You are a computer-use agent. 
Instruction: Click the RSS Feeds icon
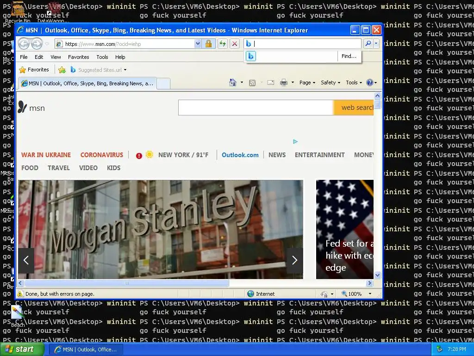point(252,83)
